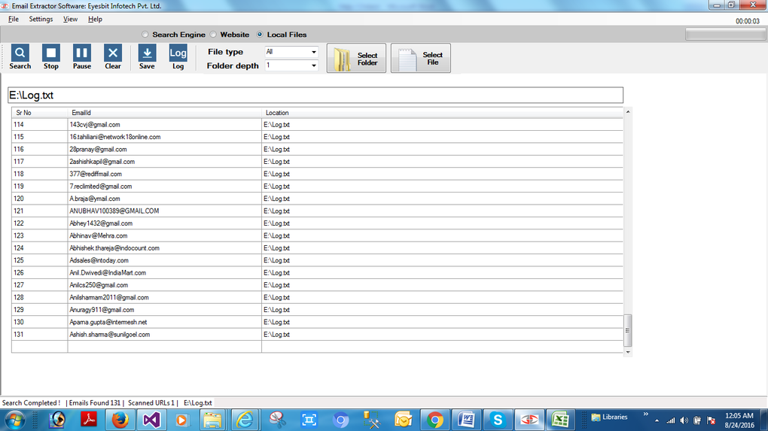
Task: Click the progress bar at top right
Action: tap(725, 35)
